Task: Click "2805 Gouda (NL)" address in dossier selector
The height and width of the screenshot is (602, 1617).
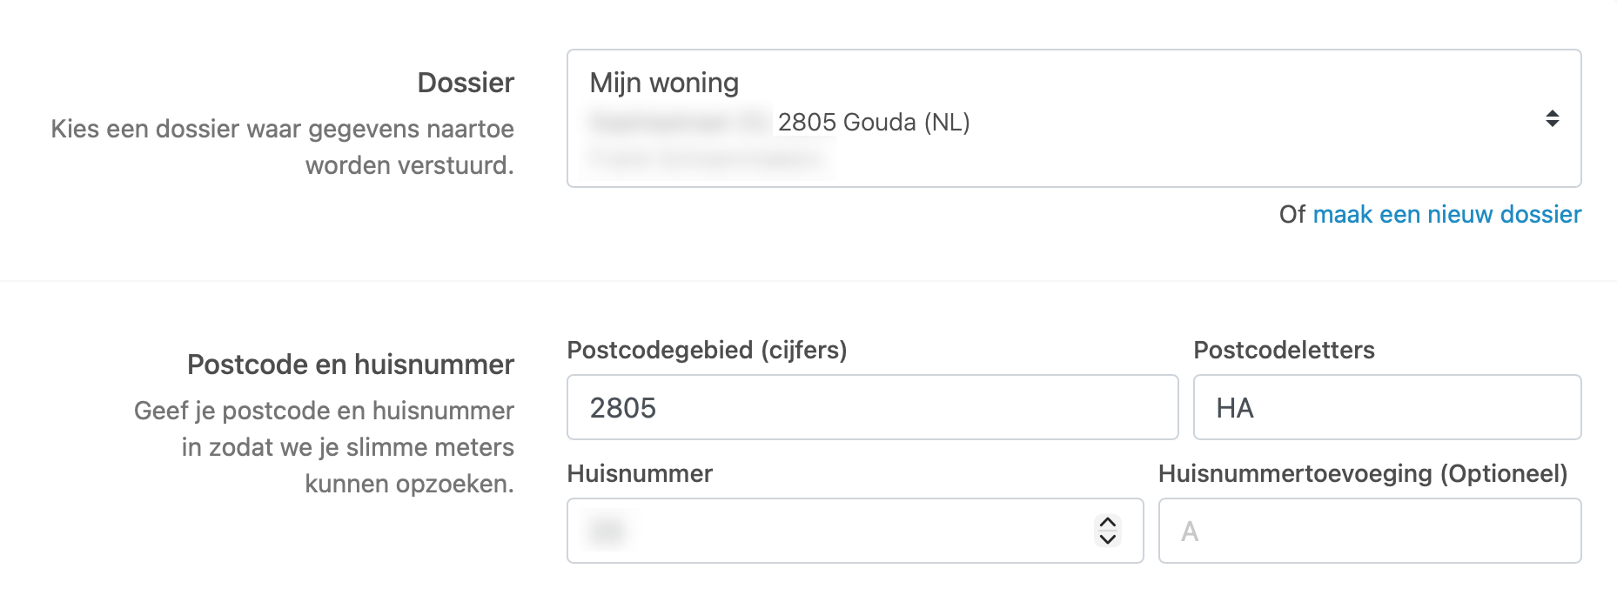Action: 873,122
